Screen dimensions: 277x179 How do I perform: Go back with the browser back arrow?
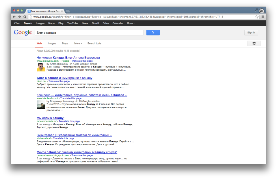pos(14,17)
